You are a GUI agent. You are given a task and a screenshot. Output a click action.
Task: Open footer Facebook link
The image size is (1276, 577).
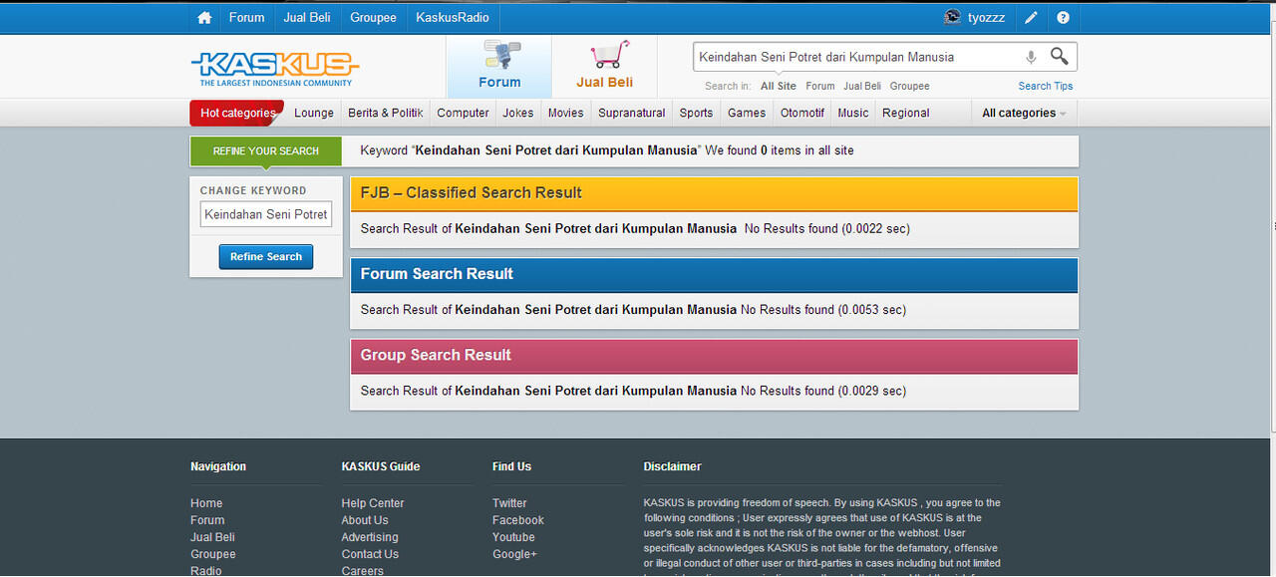pyautogui.click(x=518, y=520)
